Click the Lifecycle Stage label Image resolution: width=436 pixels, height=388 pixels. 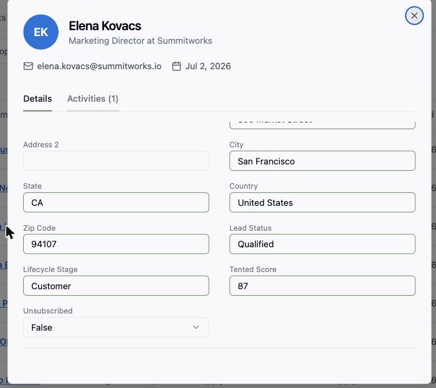point(50,269)
